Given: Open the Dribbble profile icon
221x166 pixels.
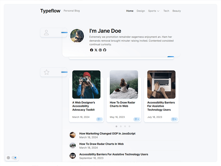Looking at the screenshot, I should [x=100, y=50].
